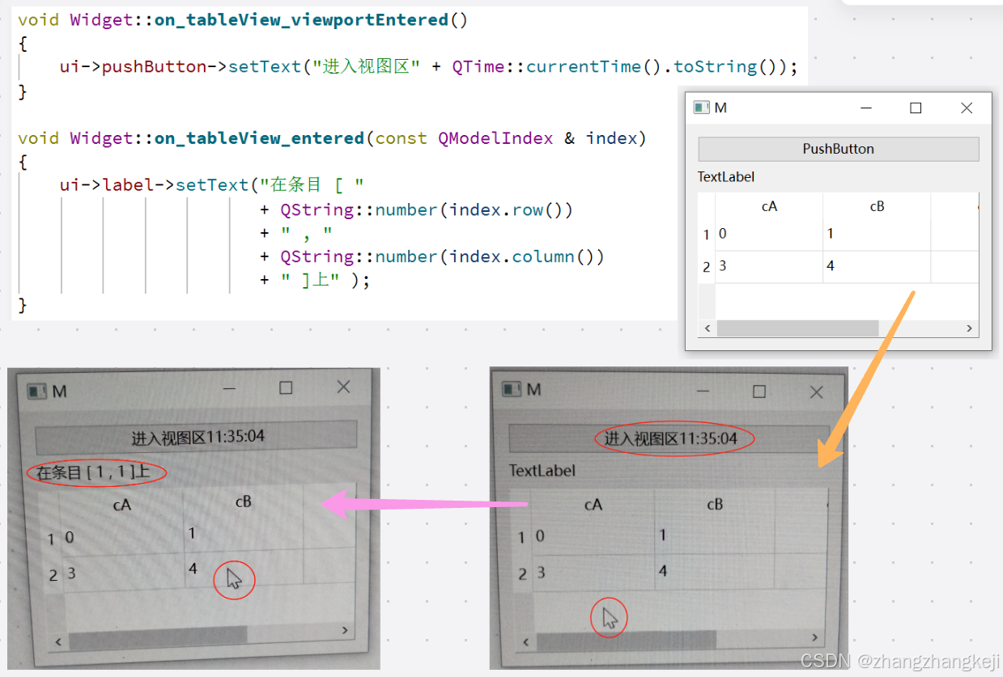Click the scroll-left arrow in the PushButton window
This screenshot has width=1003, height=677.
708,328
